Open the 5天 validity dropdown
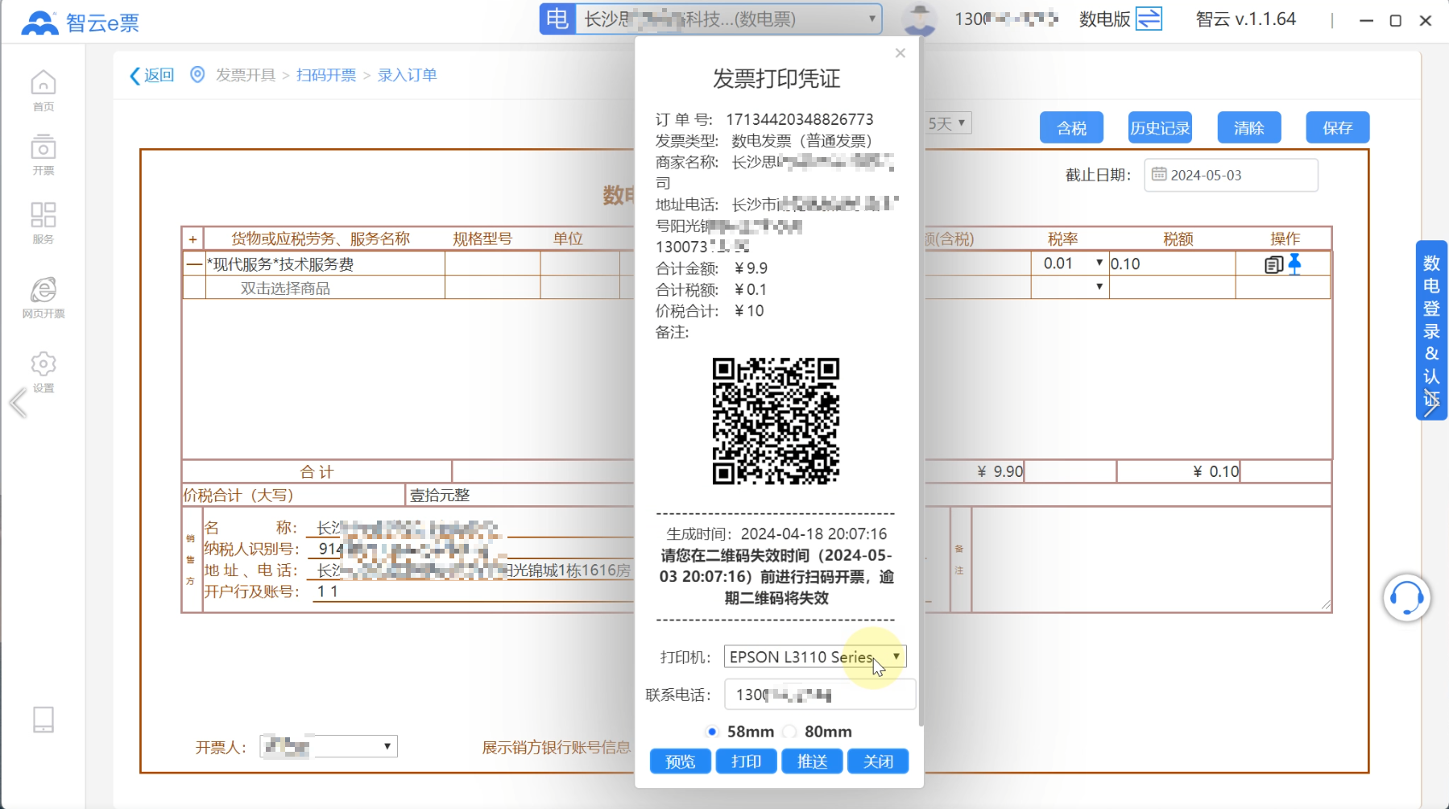1449x809 pixels. click(949, 123)
